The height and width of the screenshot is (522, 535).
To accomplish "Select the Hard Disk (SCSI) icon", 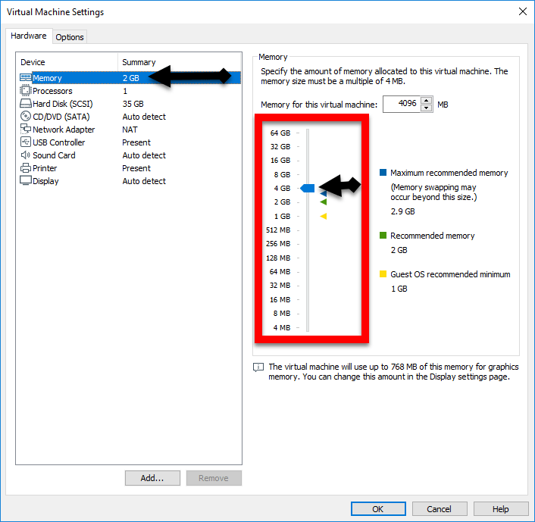I will pyautogui.click(x=25, y=104).
